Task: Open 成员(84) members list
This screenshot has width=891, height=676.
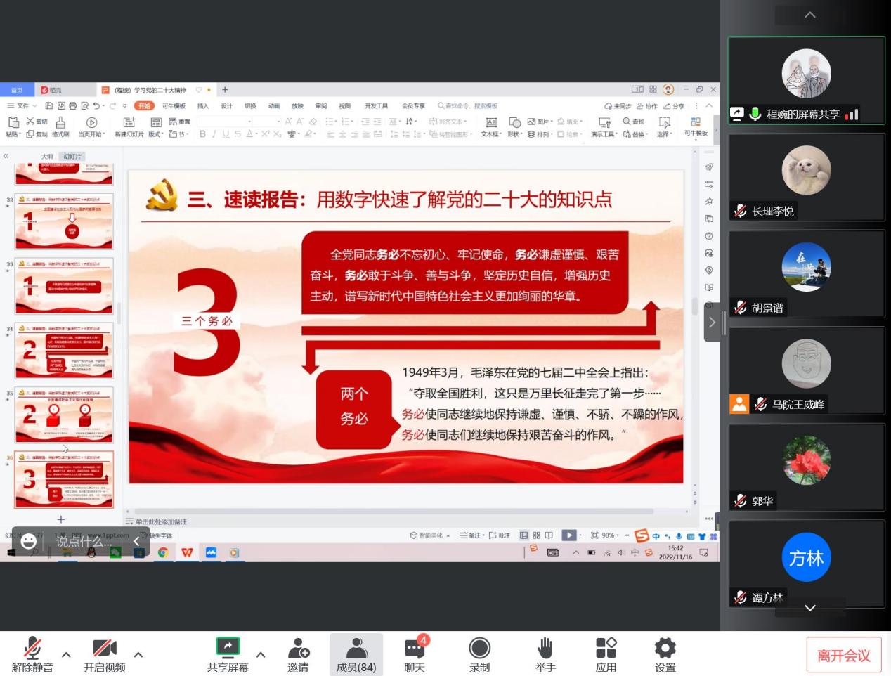Action: [x=356, y=654]
